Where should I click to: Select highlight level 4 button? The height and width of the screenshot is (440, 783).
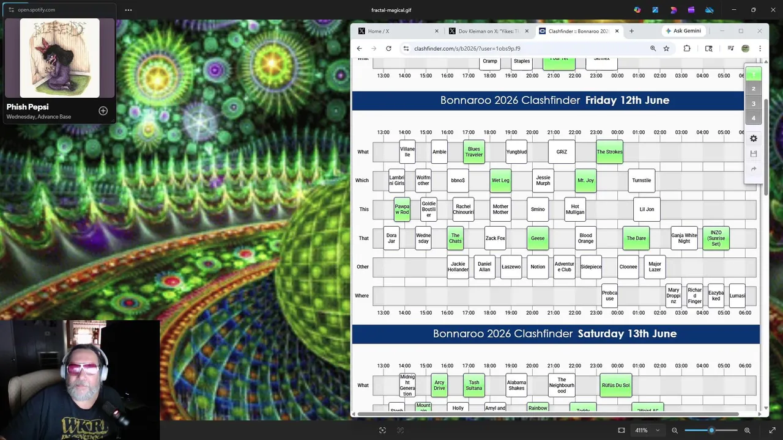click(x=754, y=118)
